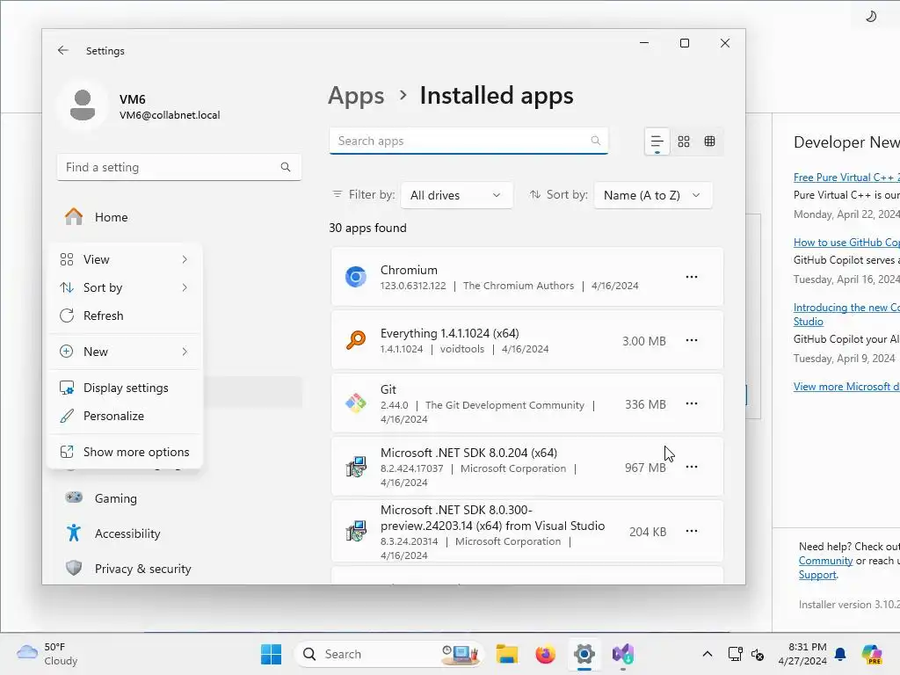Expand the Sort by submenu
This screenshot has width=900, height=675.
(125, 287)
